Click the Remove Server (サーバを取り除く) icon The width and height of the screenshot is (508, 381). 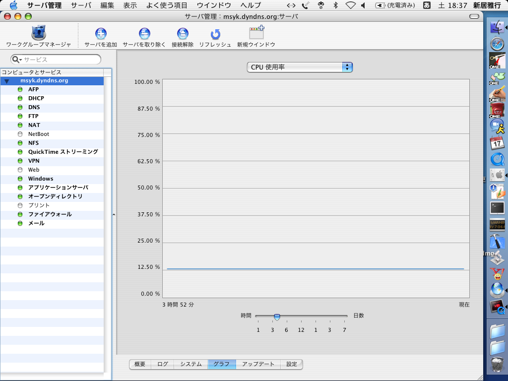[144, 34]
